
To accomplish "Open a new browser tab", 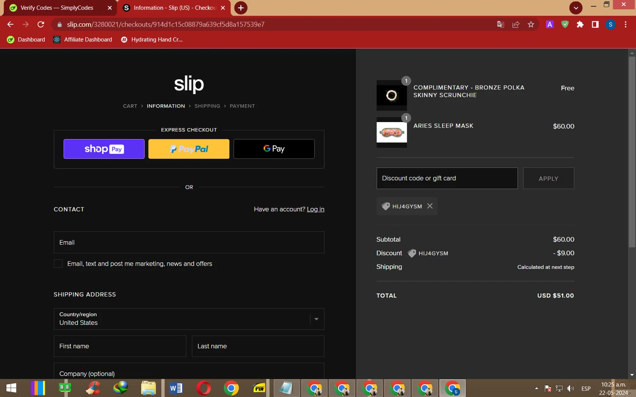I will click(240, 8).
